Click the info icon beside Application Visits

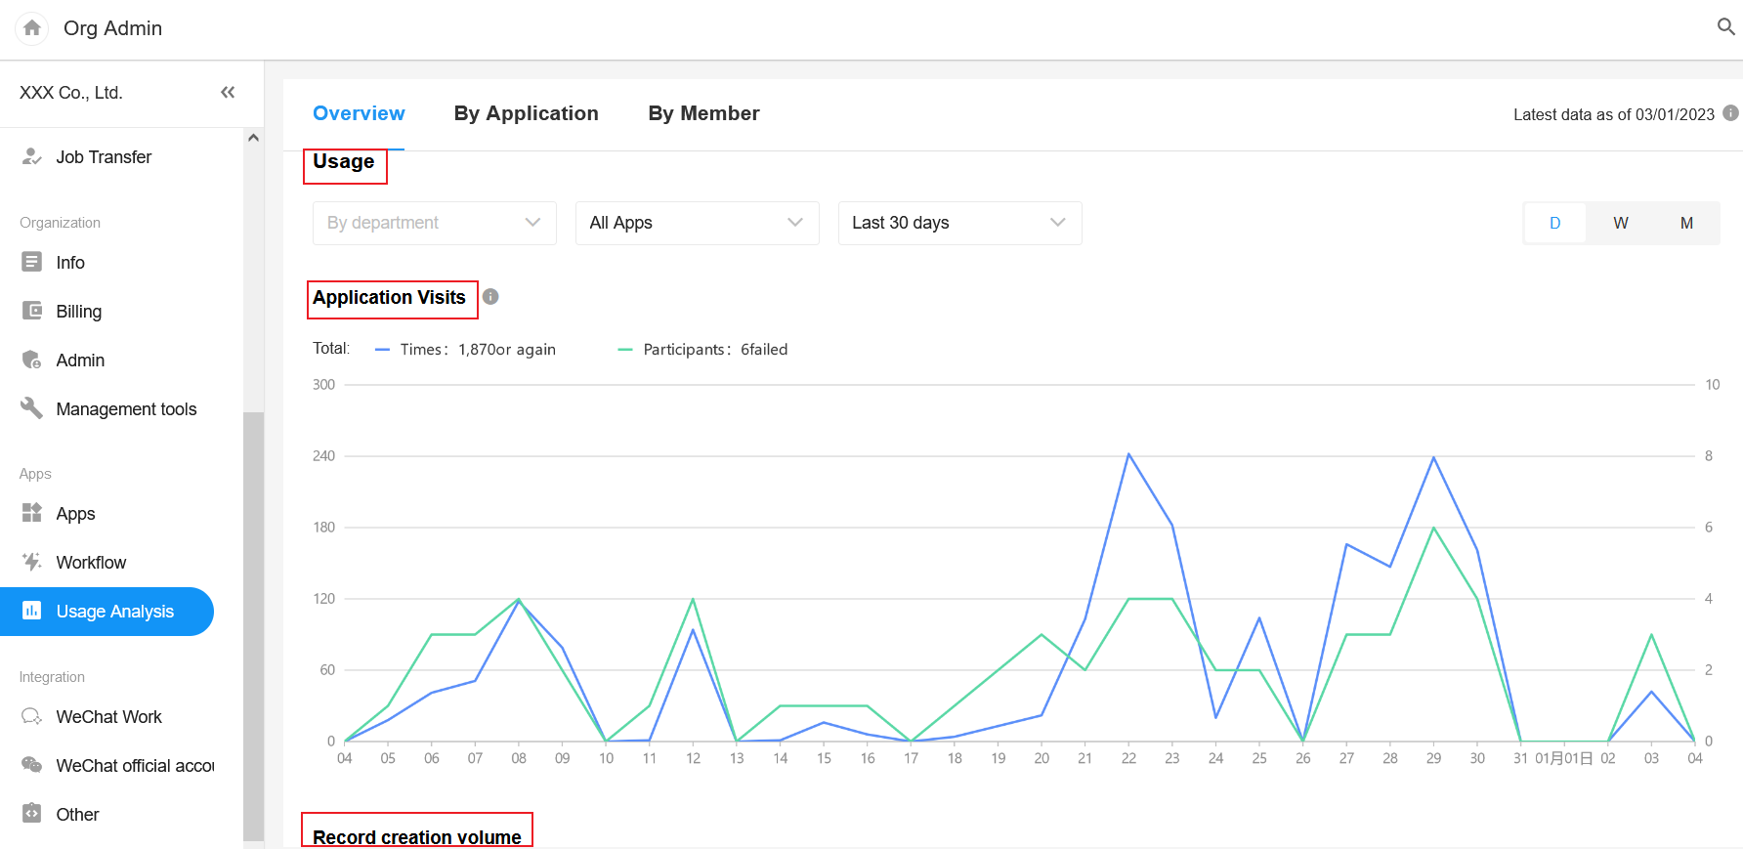tap(490, 297)
